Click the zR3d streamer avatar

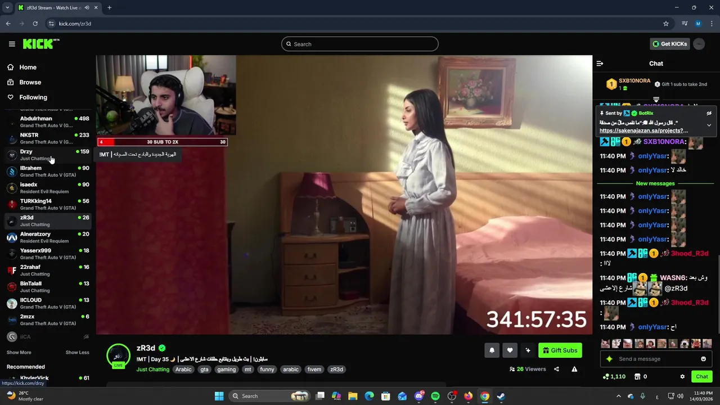click(x=118, y=355)
